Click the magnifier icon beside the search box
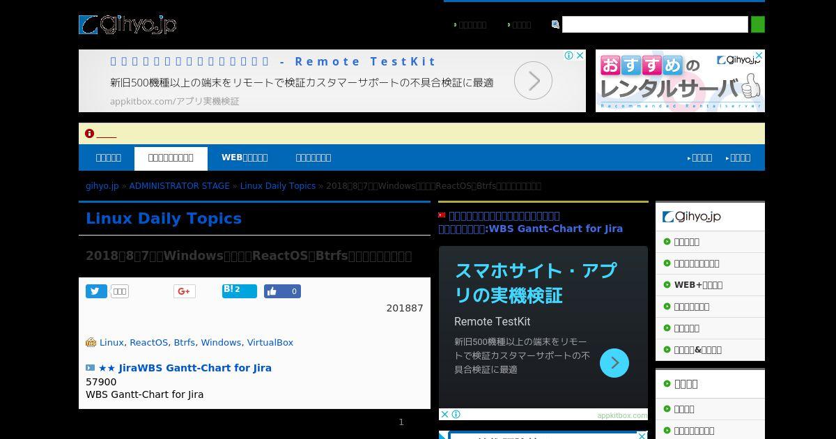The height and width of the screenshot is (439, 836). point(555,24)
